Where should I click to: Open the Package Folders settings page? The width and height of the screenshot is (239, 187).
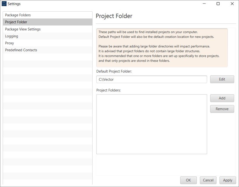pyautogui.click(x=48, y=15)
